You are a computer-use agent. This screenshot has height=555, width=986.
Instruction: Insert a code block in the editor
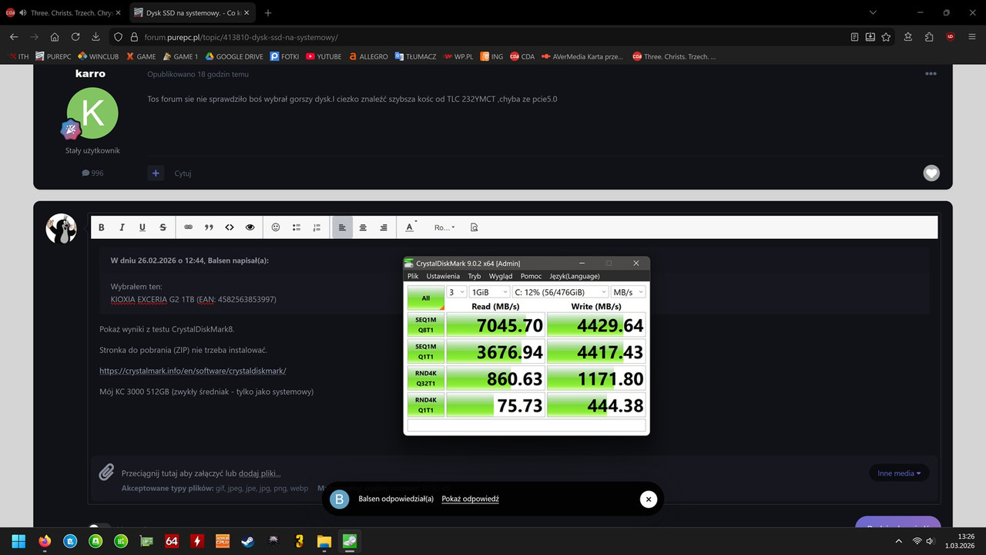pos(230,227)
